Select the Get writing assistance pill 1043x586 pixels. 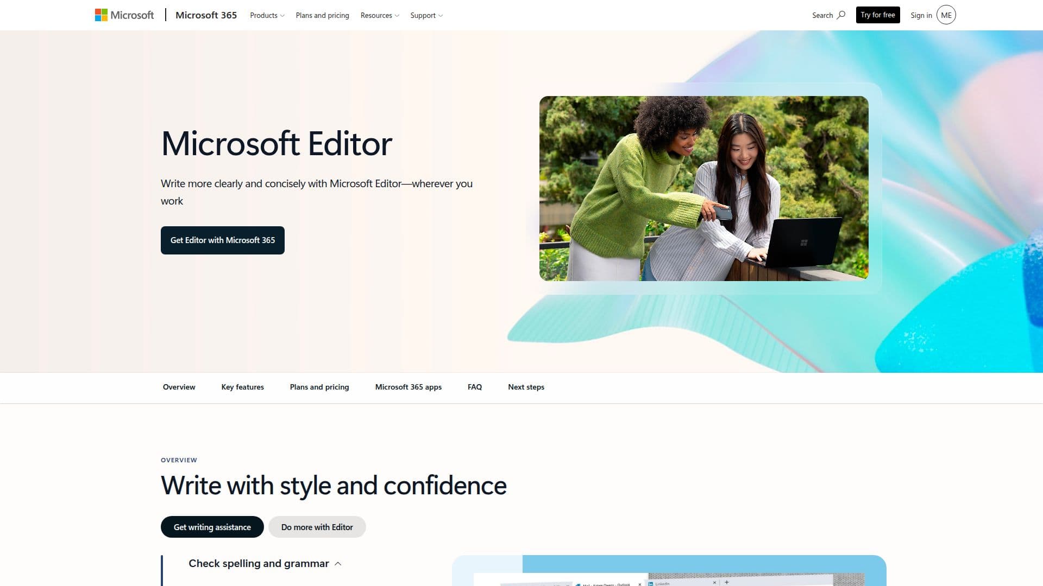click(212, 527)
